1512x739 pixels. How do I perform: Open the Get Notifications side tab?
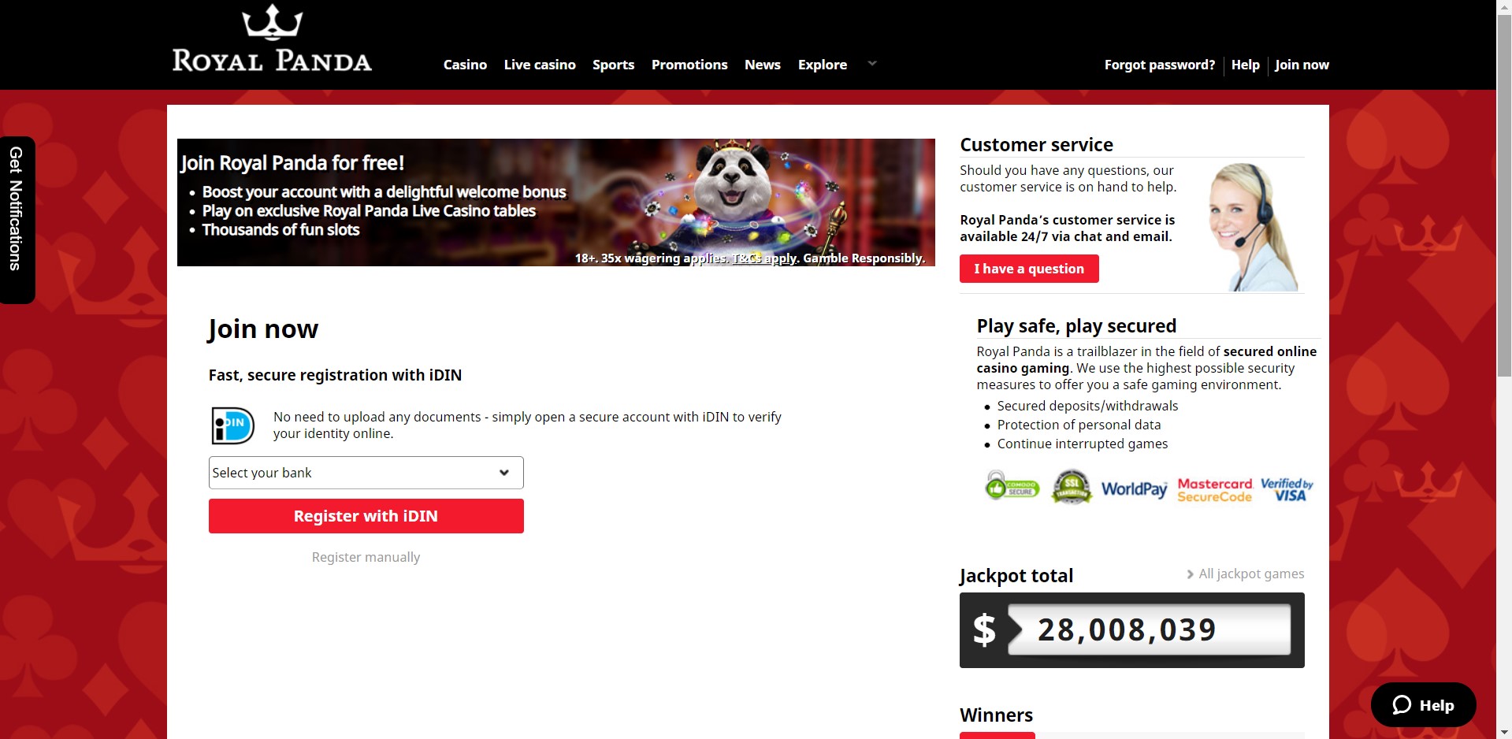coord(17,209)
